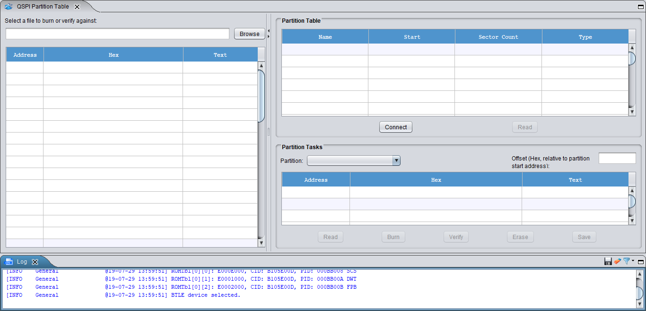The height and width of the screenshot is (311, 646).
Task: Click the Log scrollbar thumb
Action: (640, 293)
